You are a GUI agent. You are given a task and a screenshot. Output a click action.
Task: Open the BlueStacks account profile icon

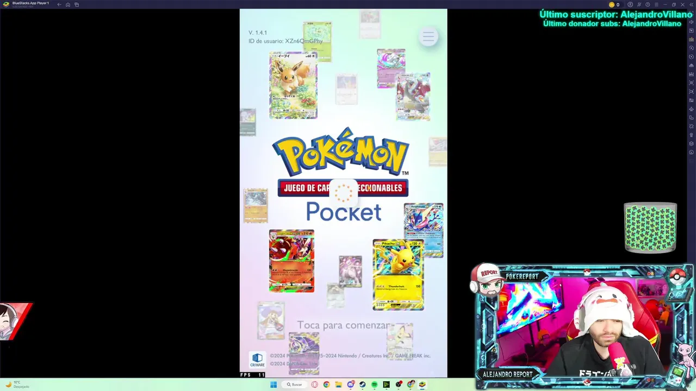click(x=630, y=4)
